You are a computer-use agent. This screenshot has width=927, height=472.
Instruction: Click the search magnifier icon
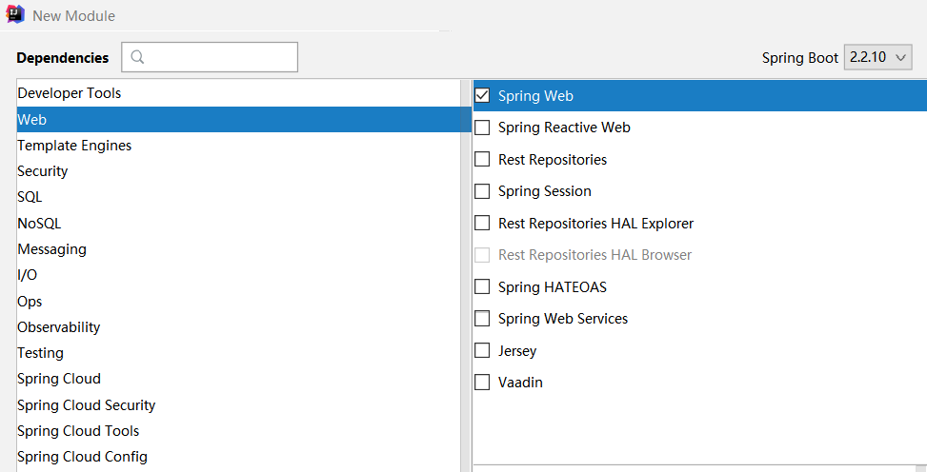point(137,57)
